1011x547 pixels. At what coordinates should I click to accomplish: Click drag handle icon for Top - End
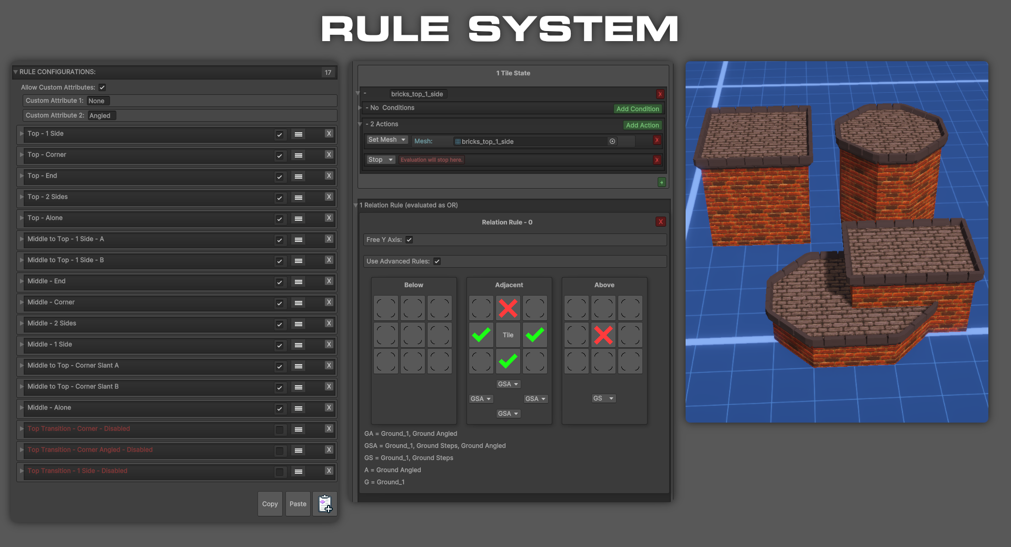[x=299, y=177]
